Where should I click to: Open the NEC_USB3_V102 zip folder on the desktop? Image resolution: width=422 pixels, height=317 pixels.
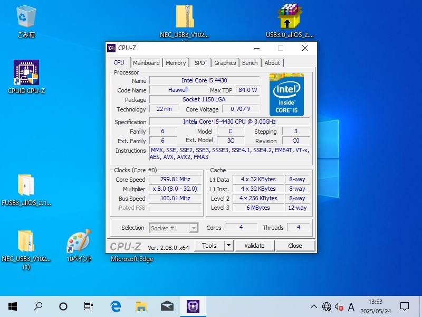(185, 17)
